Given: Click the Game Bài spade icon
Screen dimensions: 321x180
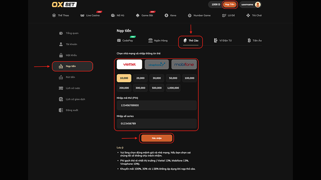Looking at the screenshot, I should 138,15.
